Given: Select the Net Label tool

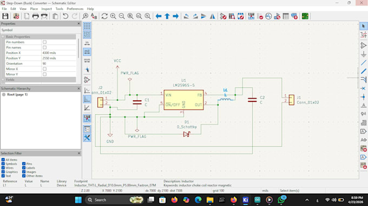Looking at the screenshot, I should [364, 106].
